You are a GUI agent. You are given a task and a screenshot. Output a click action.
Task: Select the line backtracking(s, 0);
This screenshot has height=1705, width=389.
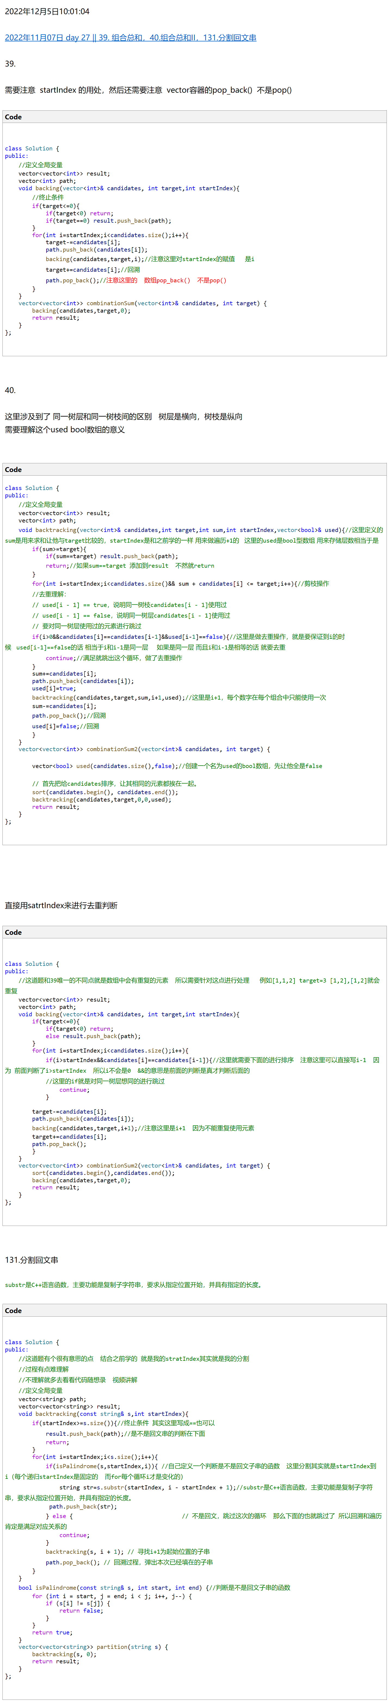[64, 1654]
